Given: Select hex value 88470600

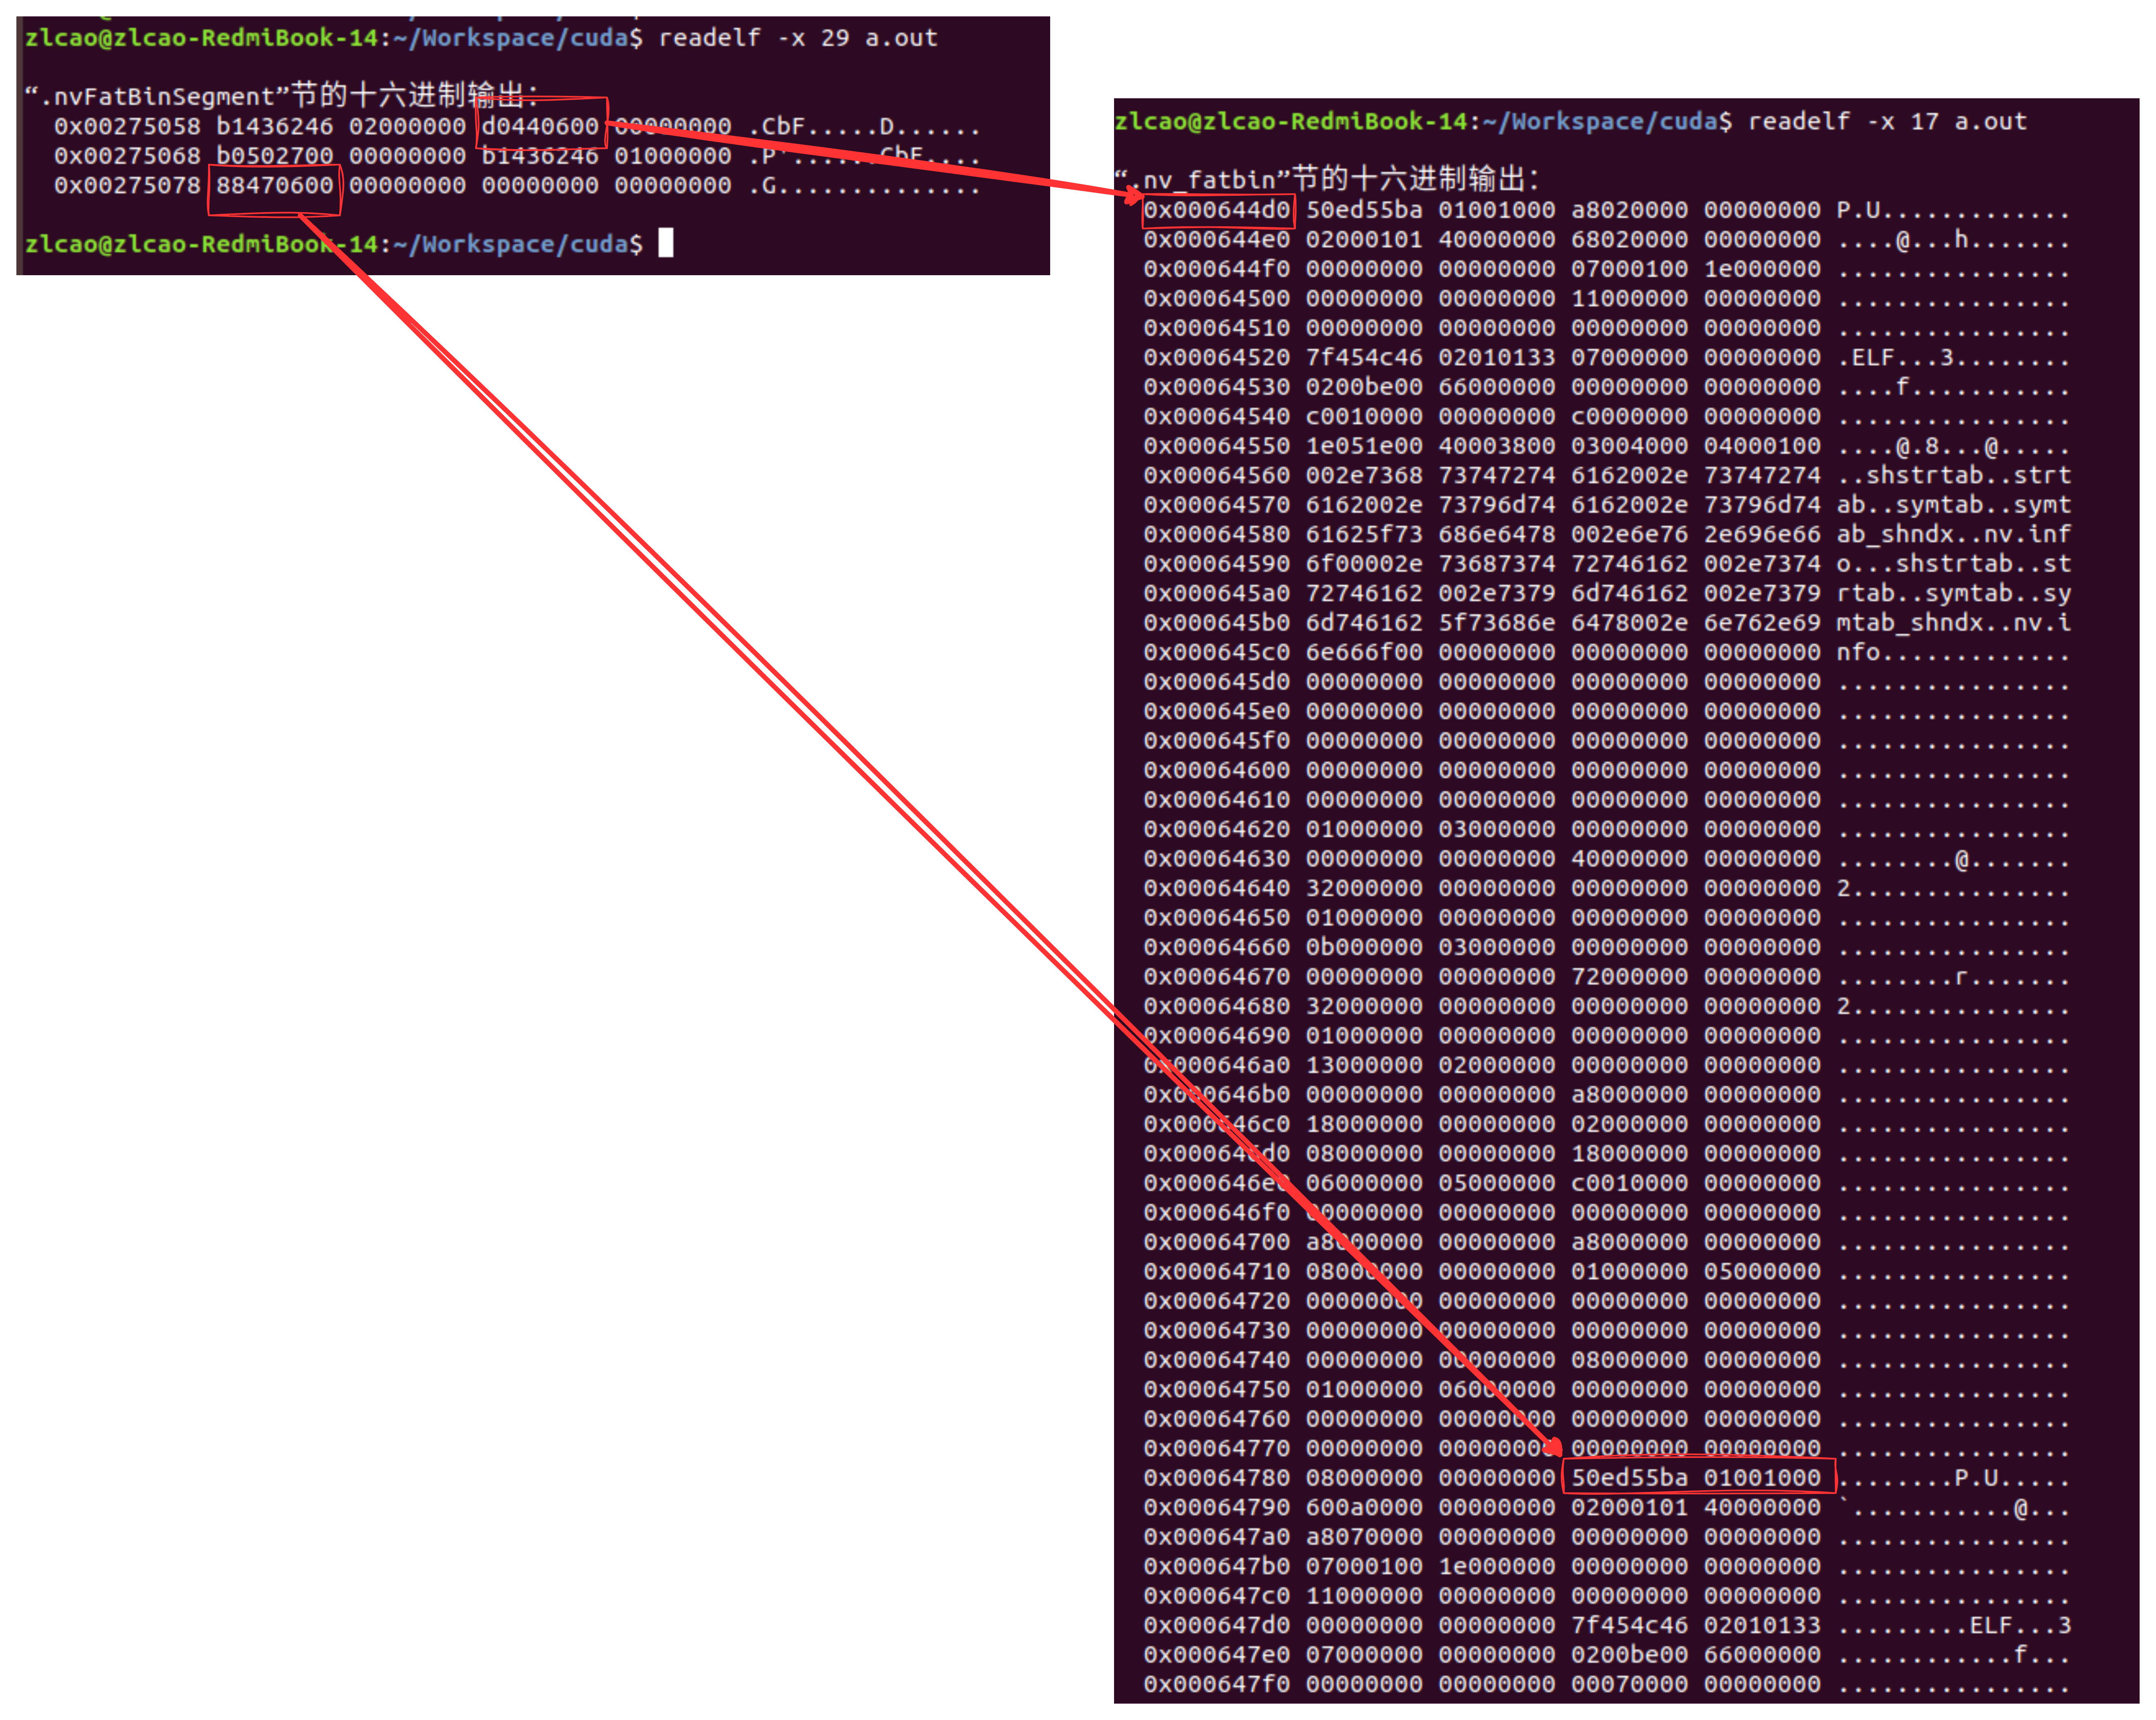Looking at the screenshot, I should (275, 185).
